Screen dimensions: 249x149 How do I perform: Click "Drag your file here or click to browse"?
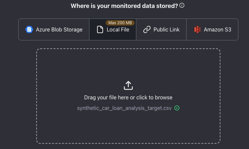128,97
